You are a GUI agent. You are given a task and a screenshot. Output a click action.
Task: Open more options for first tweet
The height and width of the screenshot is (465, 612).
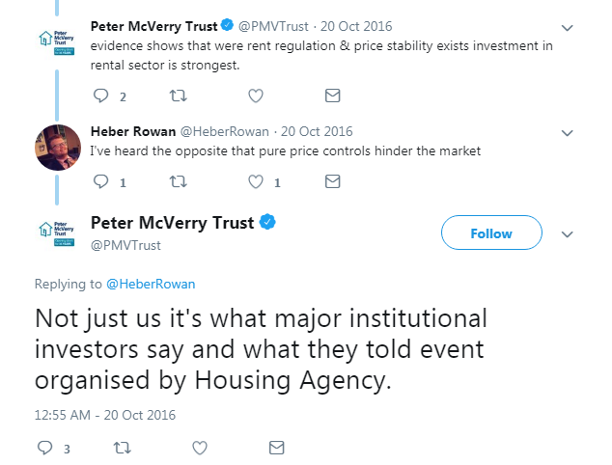click(x=567, y=28)
